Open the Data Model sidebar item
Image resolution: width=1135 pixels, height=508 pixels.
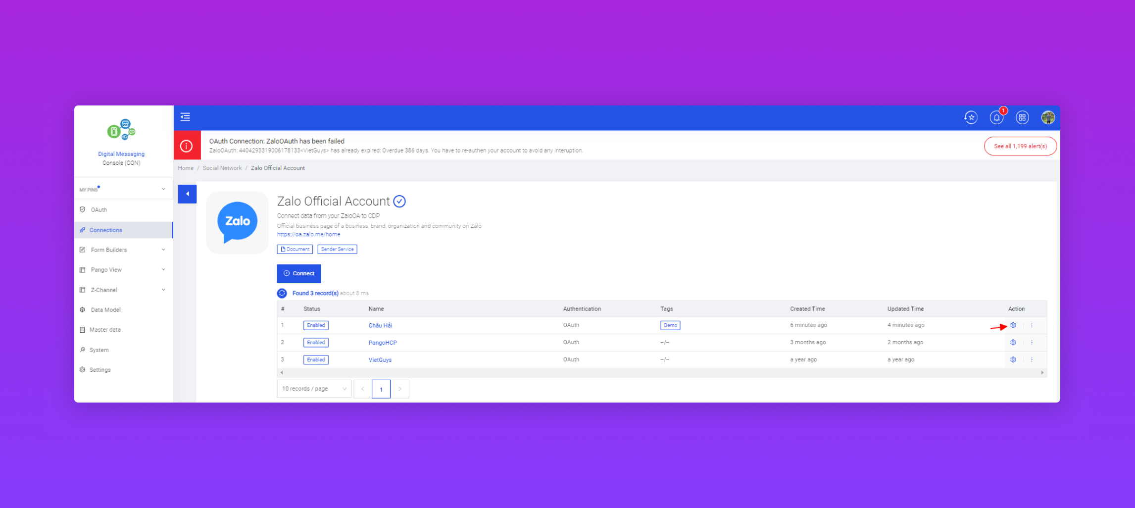[x=105, y=310]
